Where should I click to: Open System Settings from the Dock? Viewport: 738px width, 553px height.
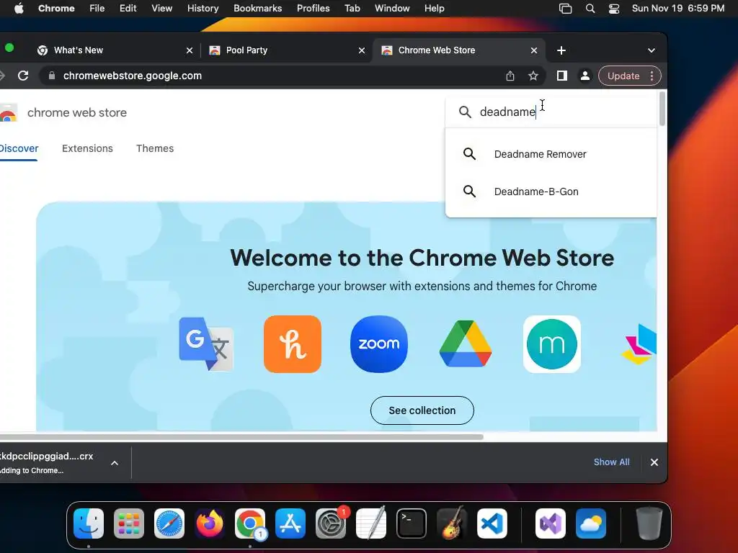point(331,523)
